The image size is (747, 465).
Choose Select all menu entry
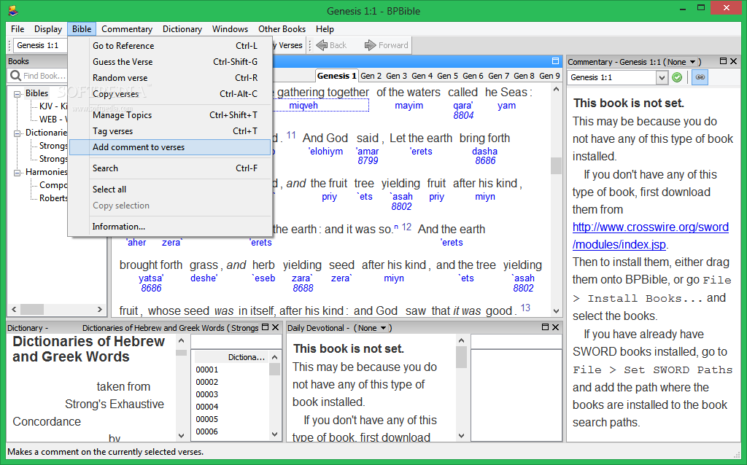[x=170, y=189]
